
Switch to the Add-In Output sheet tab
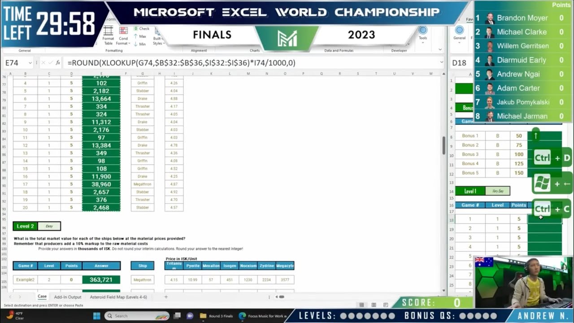[x=68, y=297]
